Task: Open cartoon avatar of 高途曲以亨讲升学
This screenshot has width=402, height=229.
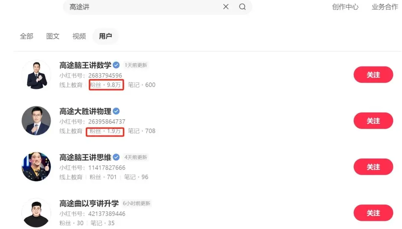Action: tap(36, 213)
